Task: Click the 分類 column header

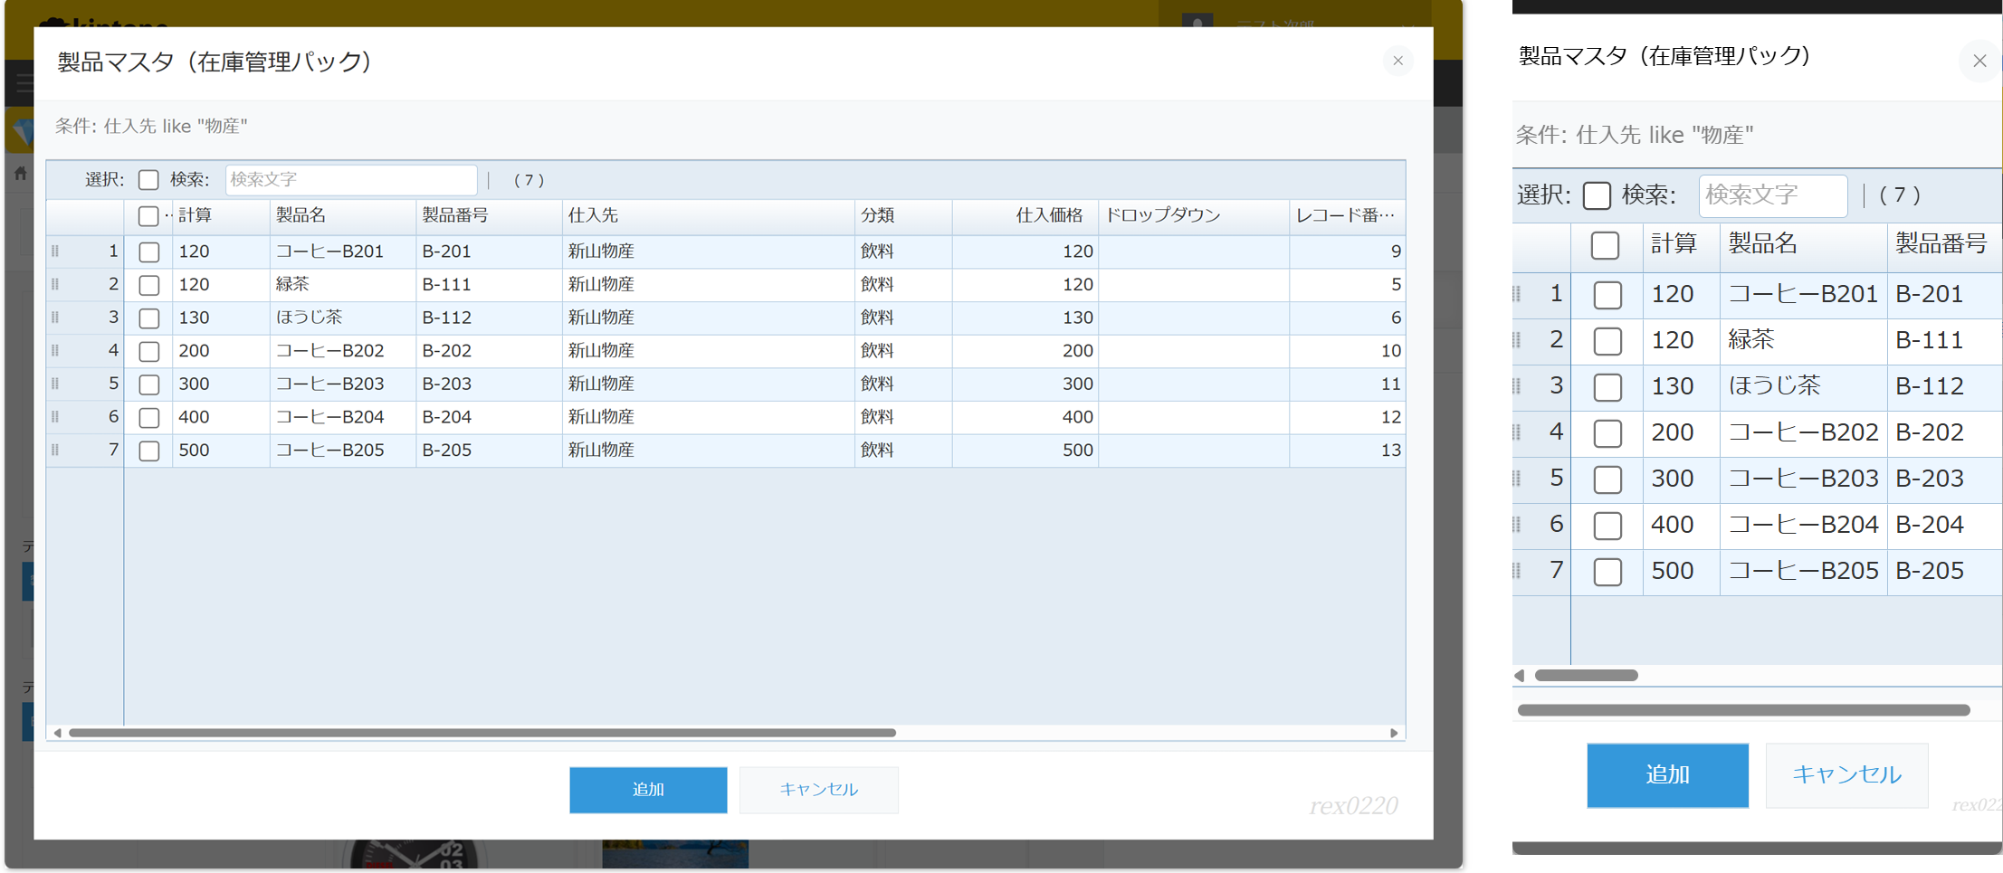Action: (x=877, y=215)
